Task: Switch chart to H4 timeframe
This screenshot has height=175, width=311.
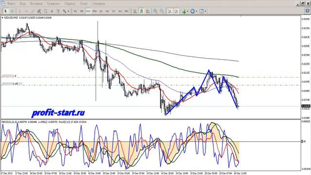Action: tap(107, 11)
